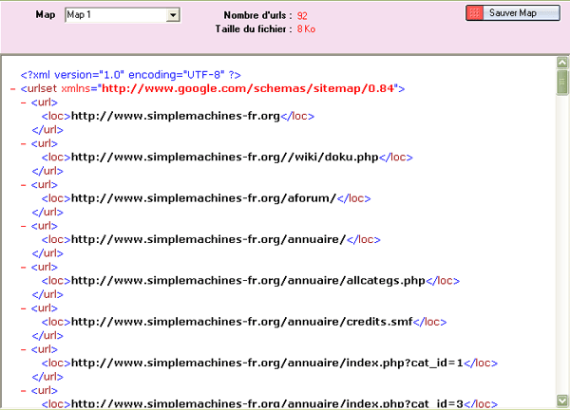Collapse the urlset root node
This screenshot has height=410, width=570.
coord(12,88)
